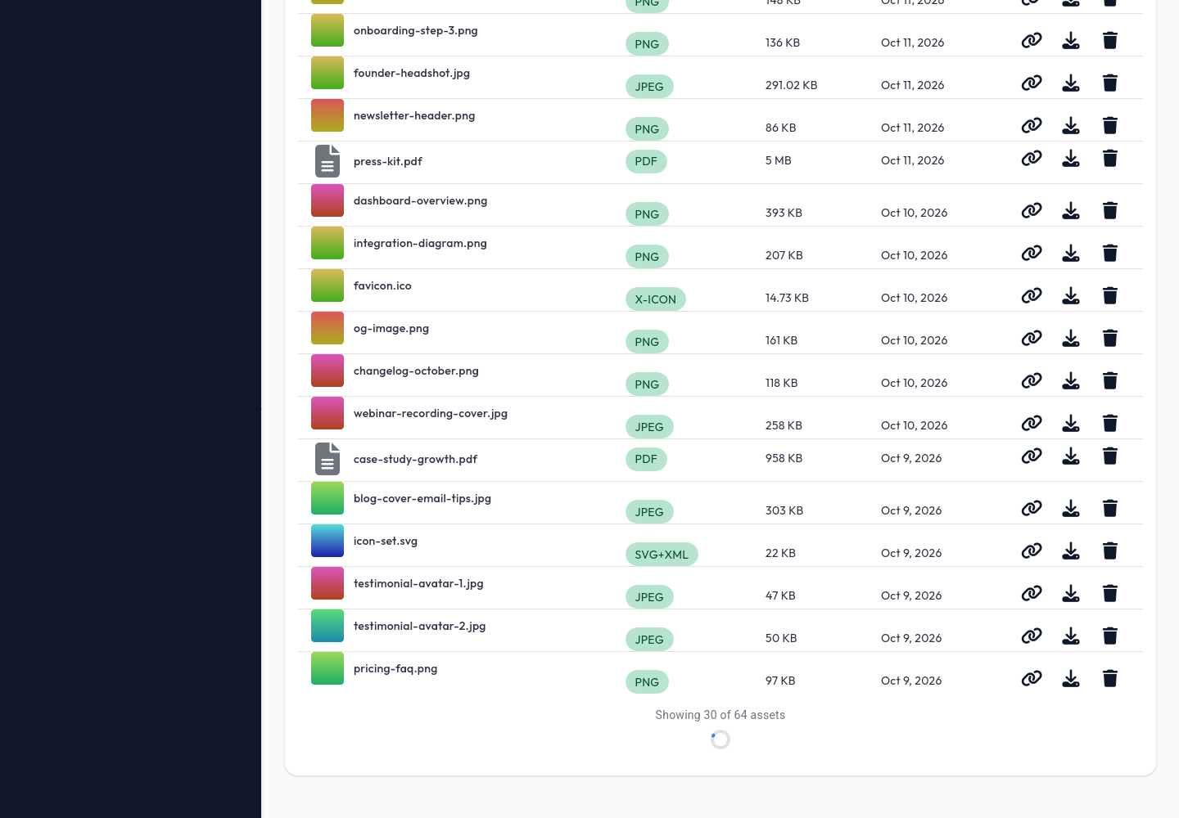Download testimonial-avatar-1.jpg
Screen dimensions: 1179x818
tap(1071, 593)
